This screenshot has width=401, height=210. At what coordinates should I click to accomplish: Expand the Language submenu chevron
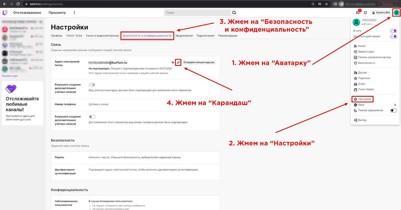(395, 105)
